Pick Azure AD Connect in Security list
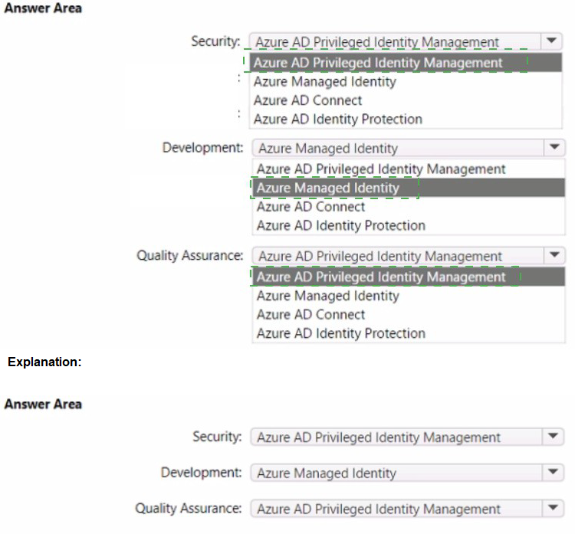575x534 pixels. pos(307,100)
